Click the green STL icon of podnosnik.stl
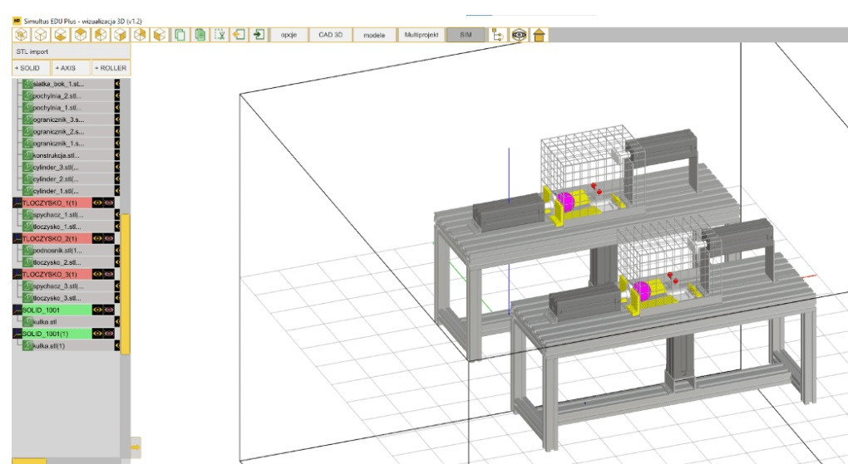The image size is (848, 464). tap(27, 251)
